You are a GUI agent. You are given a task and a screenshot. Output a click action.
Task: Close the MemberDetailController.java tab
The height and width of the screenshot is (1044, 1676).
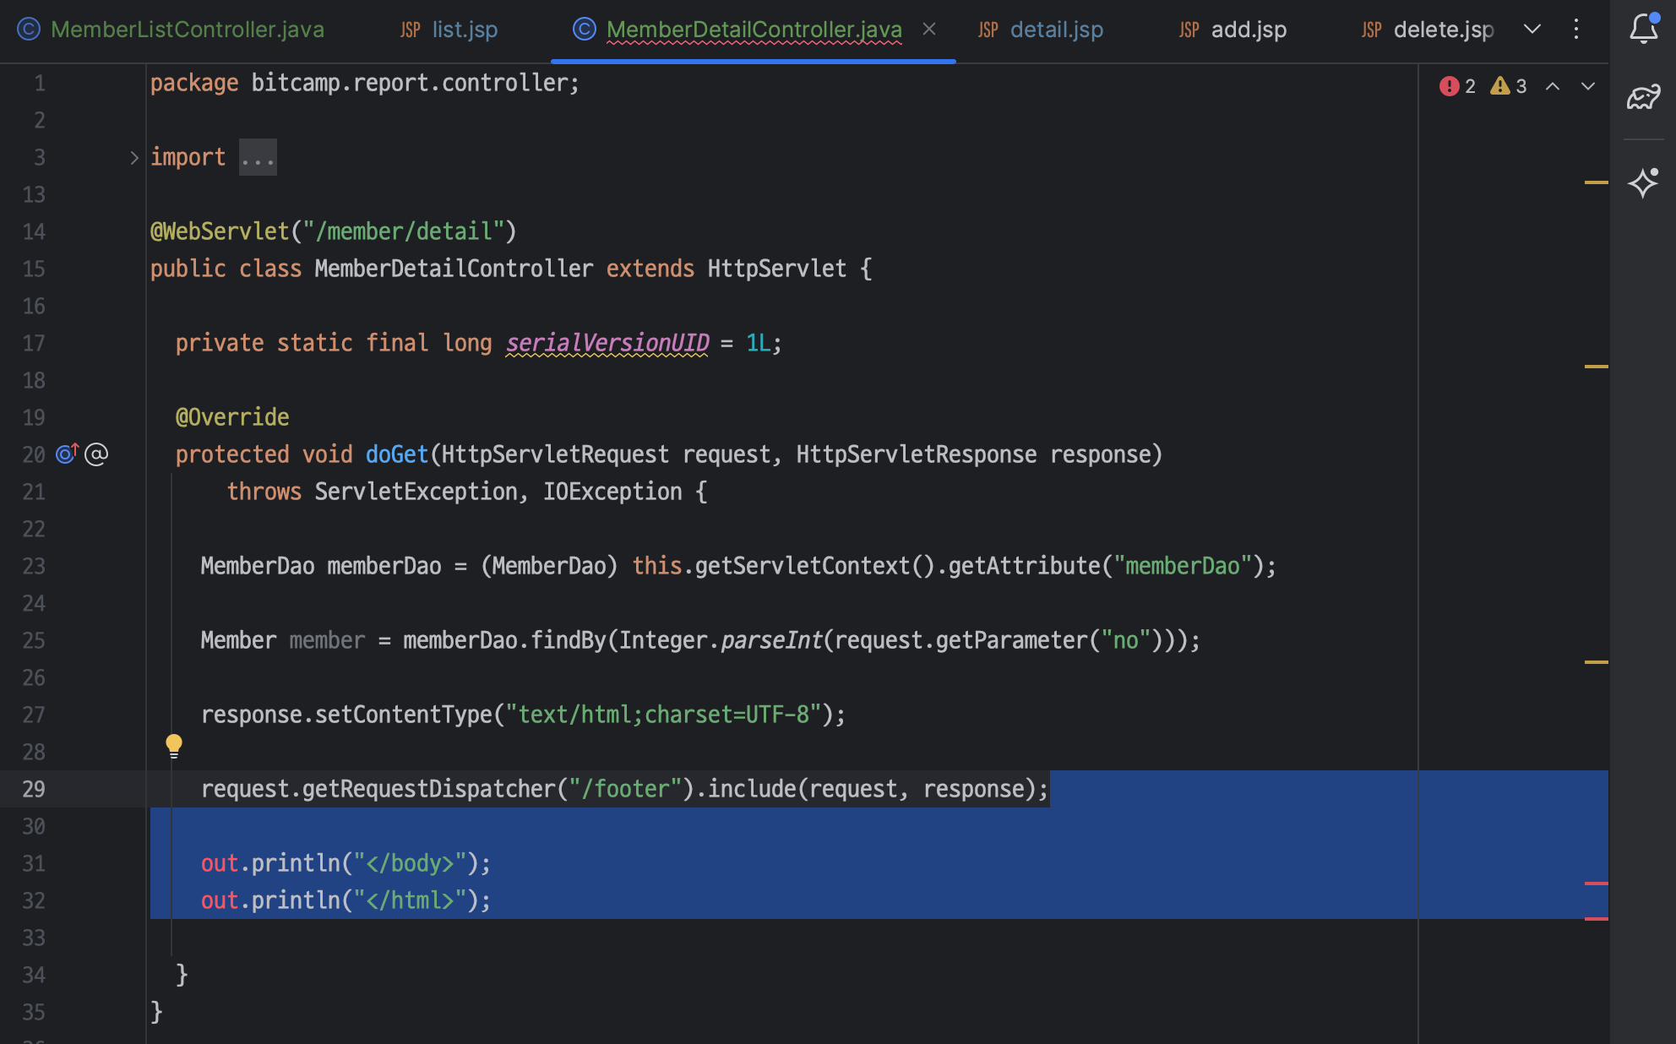pyautogui.click(x=929, y=30)
